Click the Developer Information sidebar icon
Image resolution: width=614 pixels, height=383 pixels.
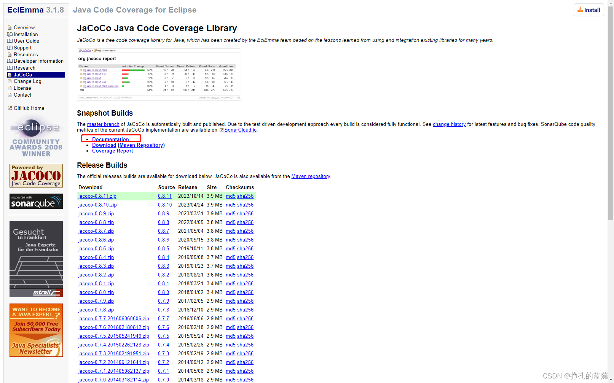[x=10, y=61]
